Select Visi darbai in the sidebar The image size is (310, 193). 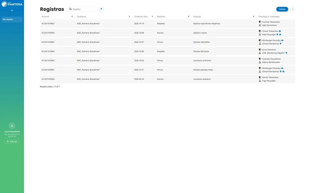coord(12,20)
